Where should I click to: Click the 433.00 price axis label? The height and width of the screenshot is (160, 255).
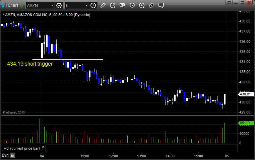point(245,72)
